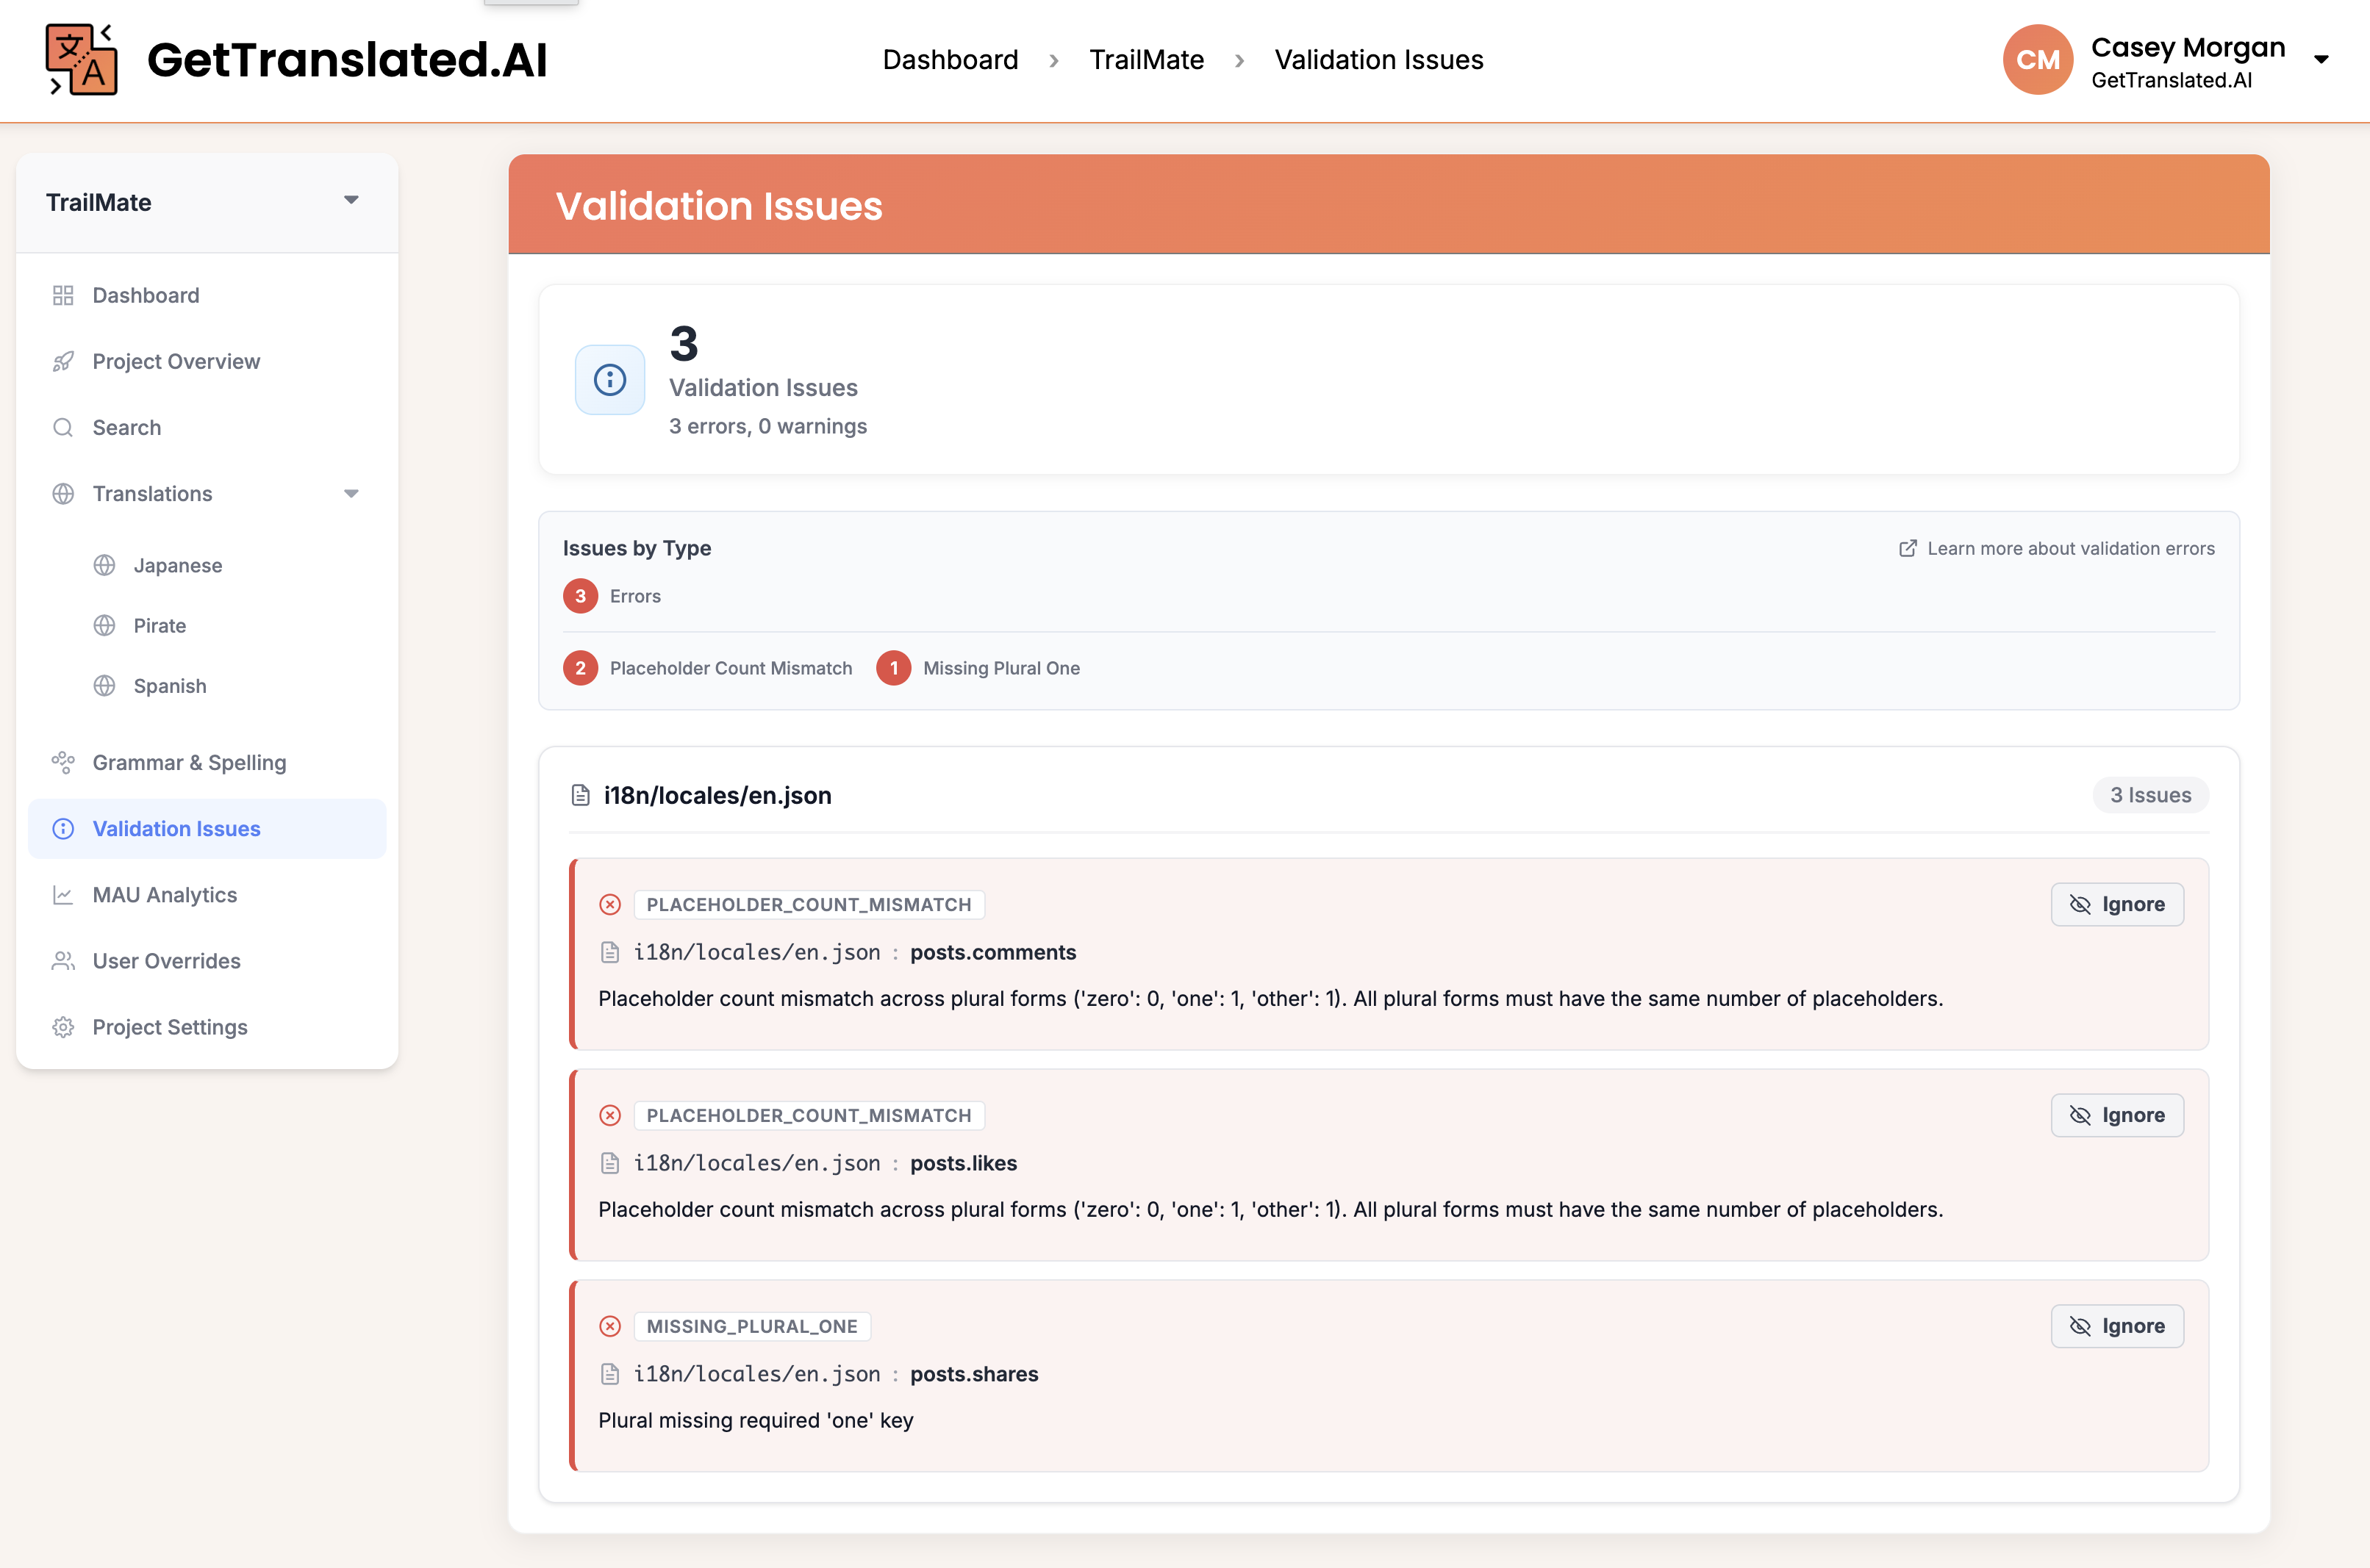
Task: Click the info circle on validation summary card
Action: pyautogui.click(x=609, y=379)
